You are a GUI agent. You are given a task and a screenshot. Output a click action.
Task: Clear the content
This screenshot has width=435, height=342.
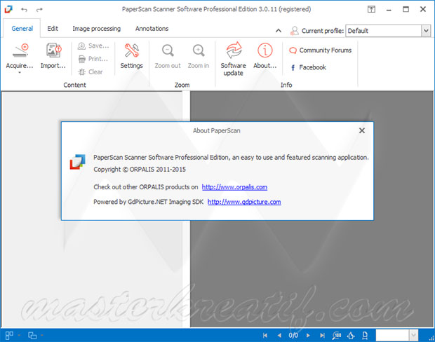[91, 72]
